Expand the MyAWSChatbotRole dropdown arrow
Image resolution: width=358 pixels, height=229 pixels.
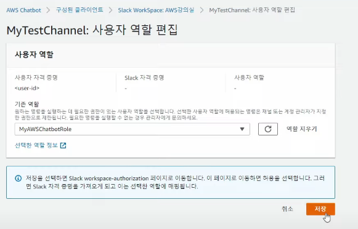point(242,129)
